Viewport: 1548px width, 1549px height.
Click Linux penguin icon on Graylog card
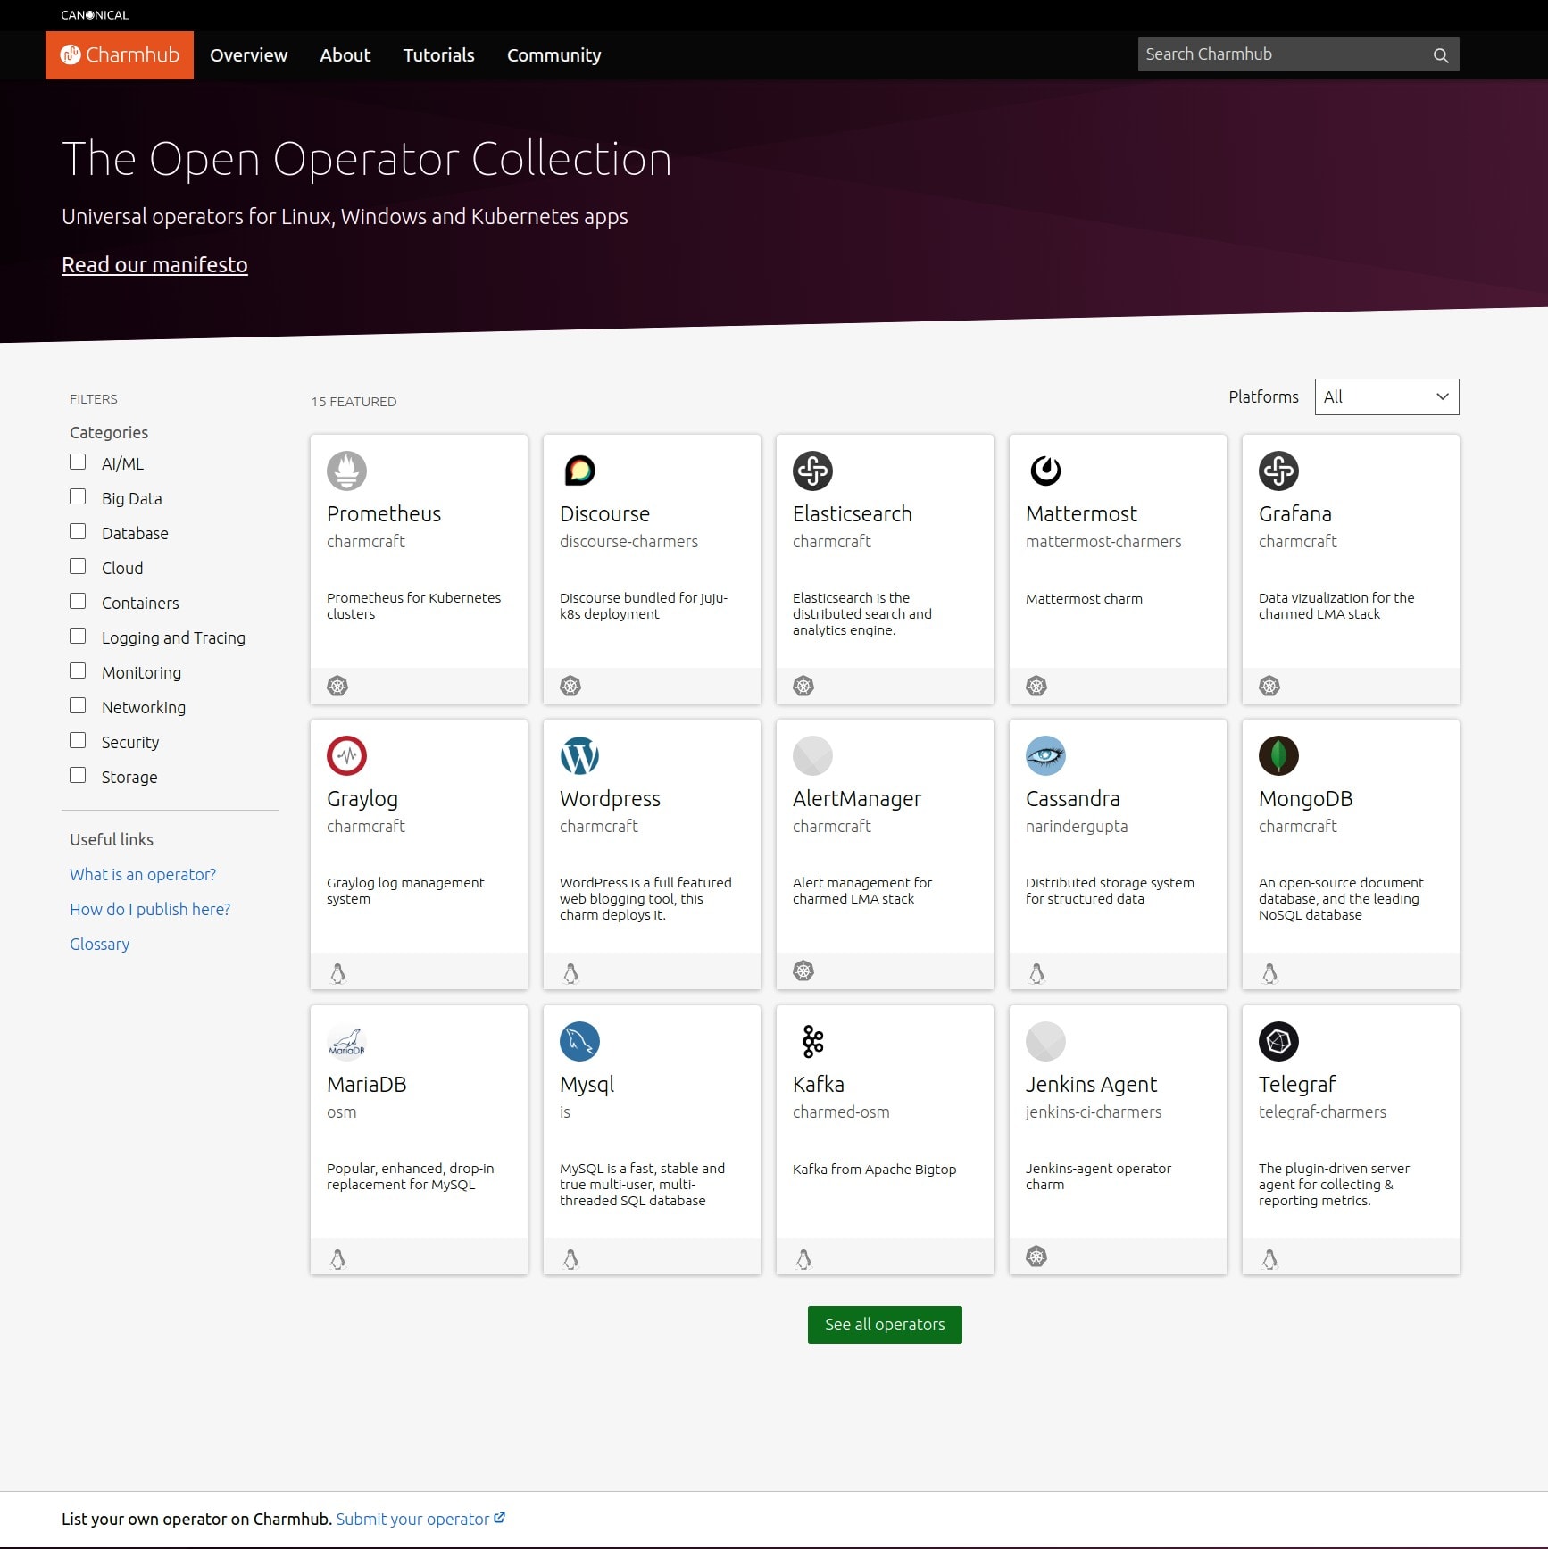[x=337, y=973]
